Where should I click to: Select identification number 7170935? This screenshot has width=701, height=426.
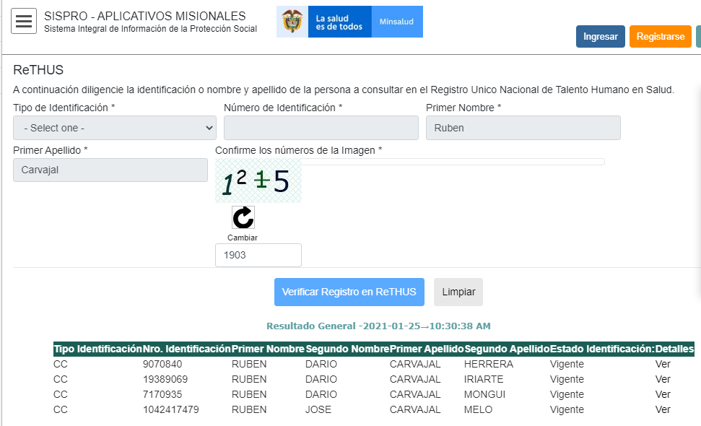click(x=162, y=395)
